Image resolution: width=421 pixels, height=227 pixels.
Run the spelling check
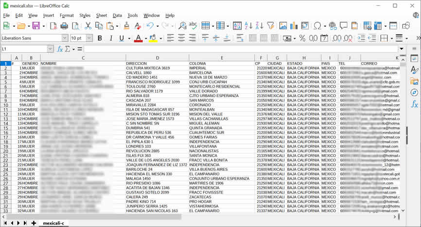pyautogui.click(x=193, y=26)
